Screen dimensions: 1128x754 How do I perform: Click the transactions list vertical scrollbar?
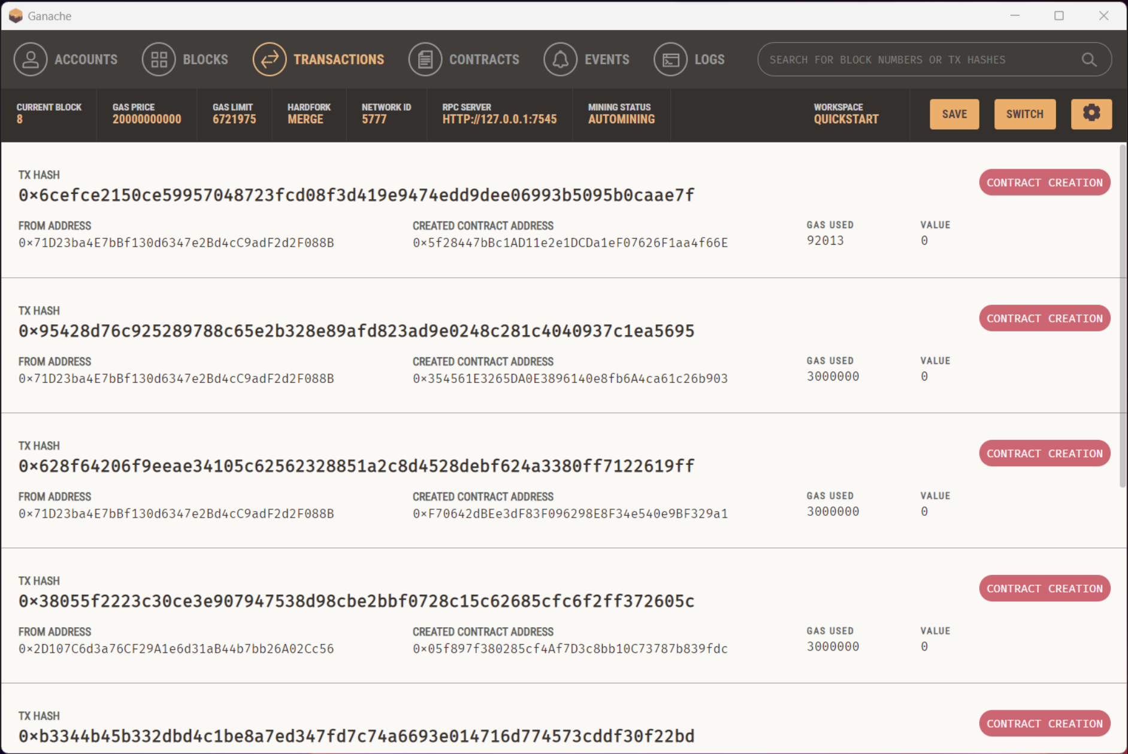[x=1123, y=316]
